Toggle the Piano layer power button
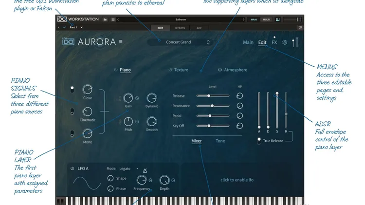This screenshot has height=205, width=365. pyautogui.click(x=116, y=70)
